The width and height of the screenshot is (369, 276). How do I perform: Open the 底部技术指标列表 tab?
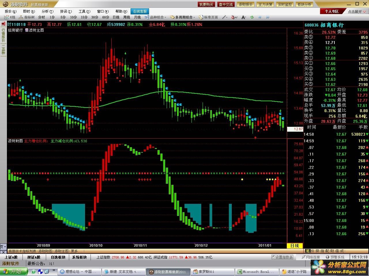(x=22, y=251)
